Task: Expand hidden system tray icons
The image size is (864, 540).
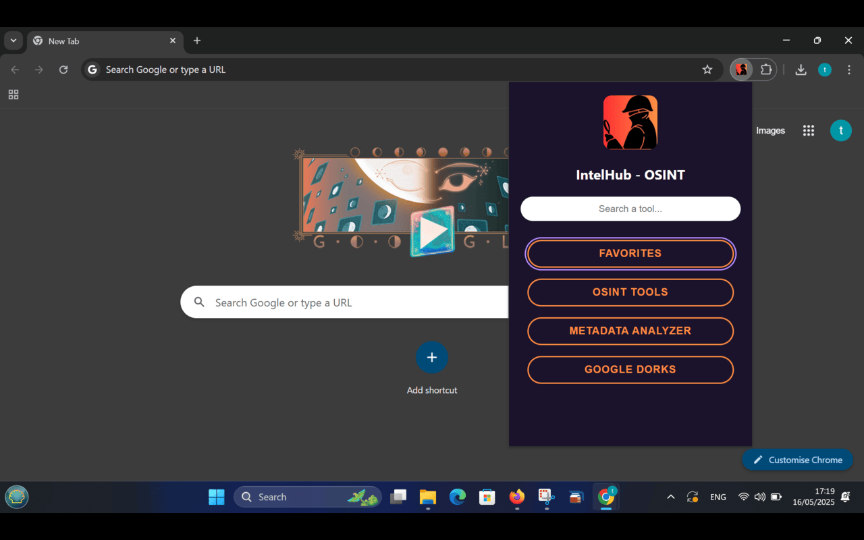Action: 670,497
